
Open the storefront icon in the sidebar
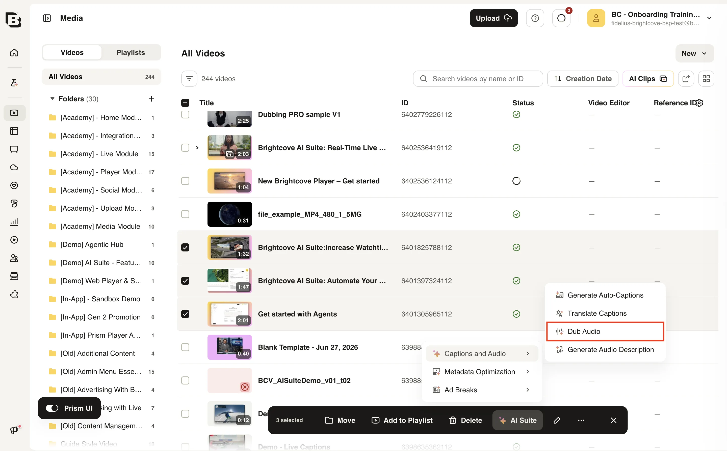14,276
